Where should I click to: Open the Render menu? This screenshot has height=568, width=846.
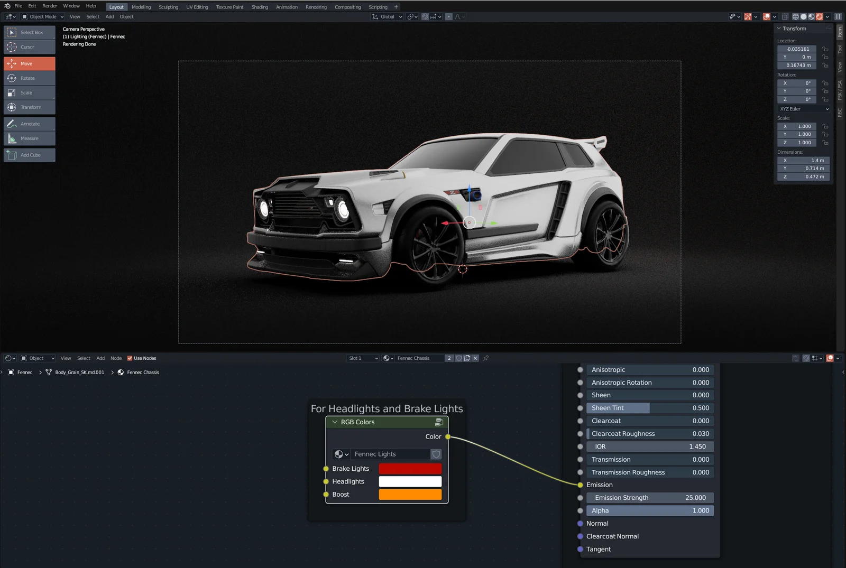point(50,6)
